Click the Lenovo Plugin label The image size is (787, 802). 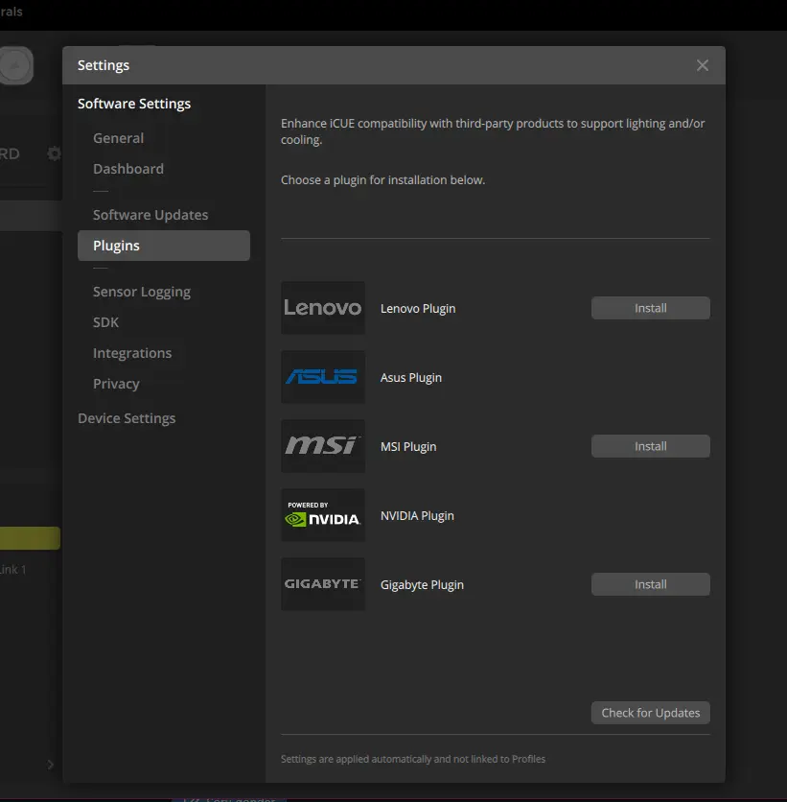[x=418, y=308]
